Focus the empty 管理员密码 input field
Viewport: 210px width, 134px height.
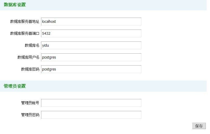pos(91,115)
